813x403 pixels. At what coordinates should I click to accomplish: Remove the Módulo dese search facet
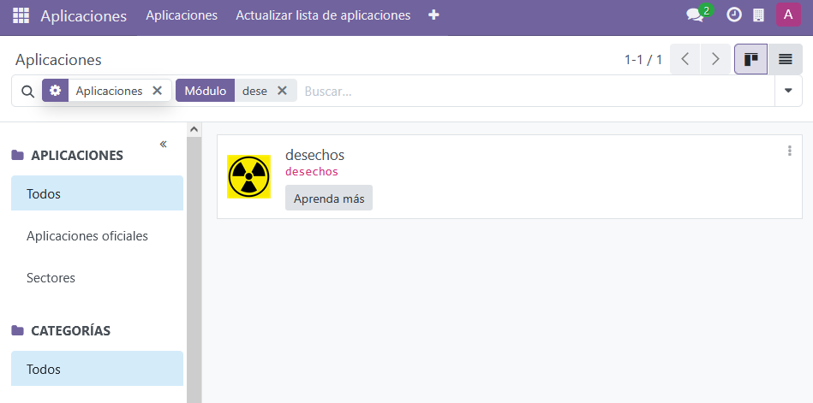click(x=282, y=91)
